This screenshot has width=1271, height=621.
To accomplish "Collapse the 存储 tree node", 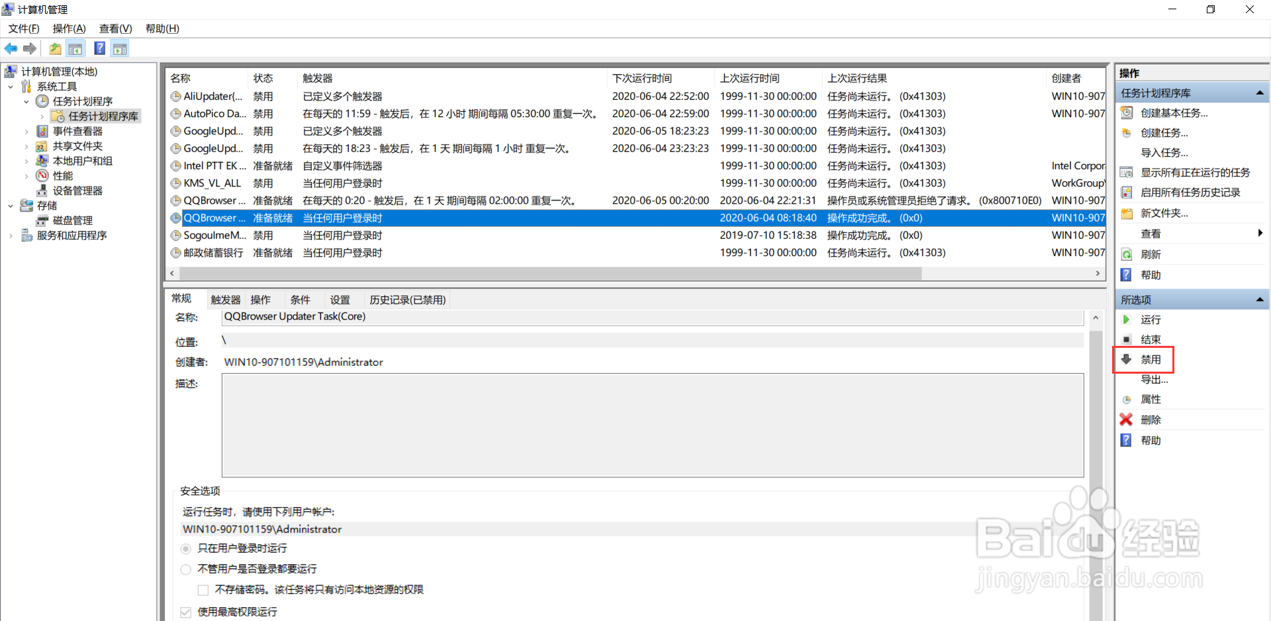I will click(11, 206).
